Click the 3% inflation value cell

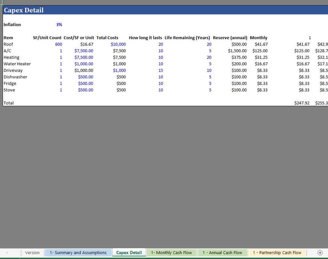tap(59, 24)
